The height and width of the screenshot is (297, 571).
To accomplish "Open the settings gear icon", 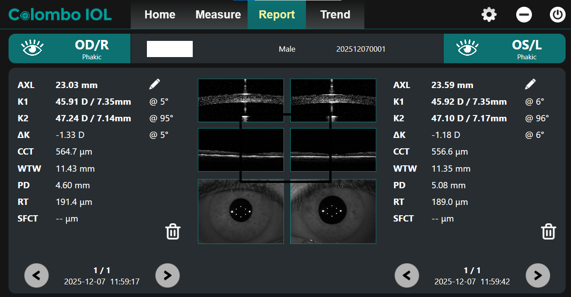I will pyautogui.click(x=489, y=15).
